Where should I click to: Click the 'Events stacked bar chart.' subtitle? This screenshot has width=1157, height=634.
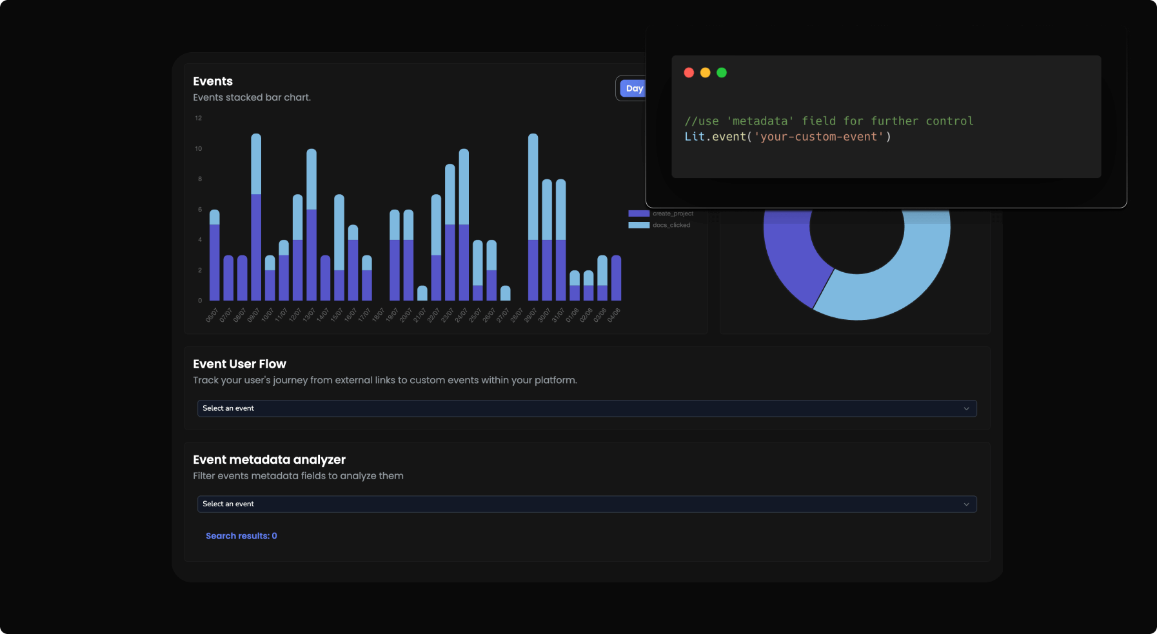[252, 97]
